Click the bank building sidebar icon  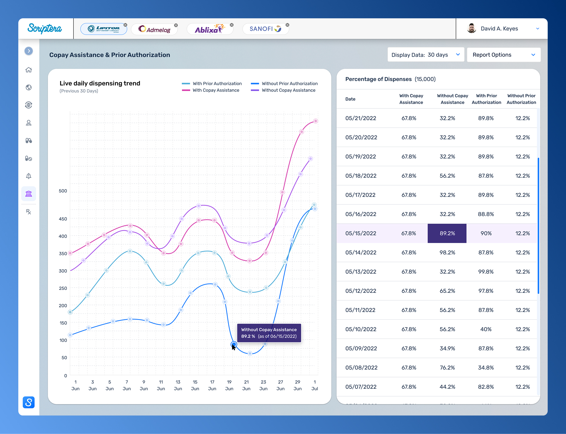pos(29,194)
